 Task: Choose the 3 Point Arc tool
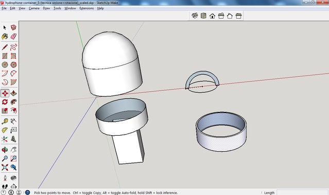point(5,82)
